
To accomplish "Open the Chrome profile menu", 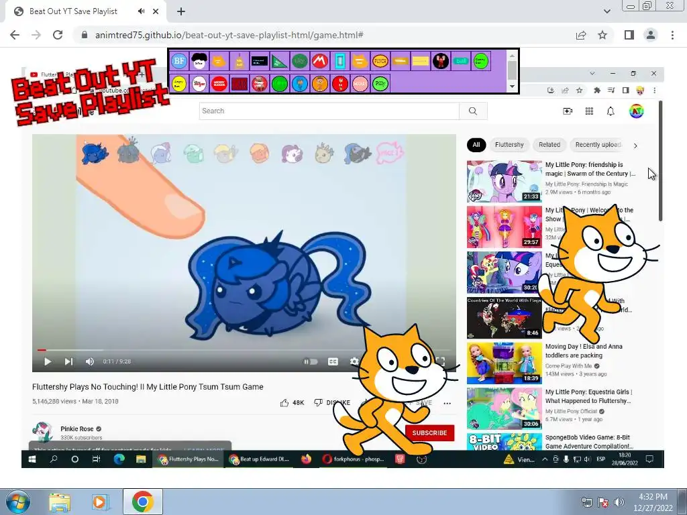I will click(x=651, y=35).
